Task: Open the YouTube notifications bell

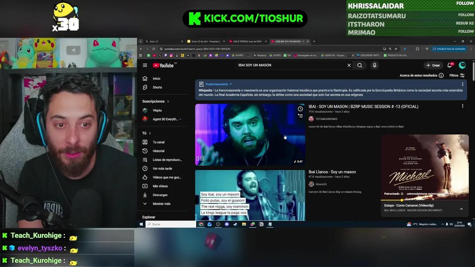Action: [x=449, y=65]
